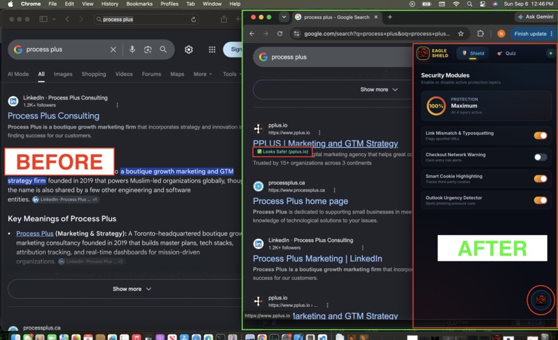Open macOS Spotlight search in menu bar
This screenshot has width=558, height=340.
tap(469, 4)
